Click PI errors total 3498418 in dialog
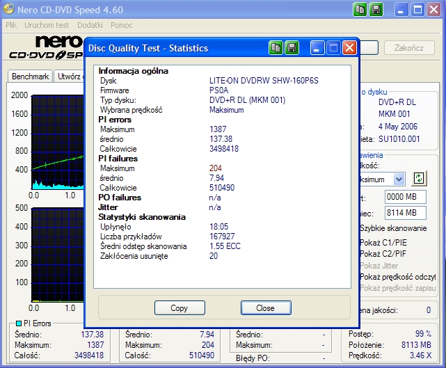The height and width of the screenshot is (368, 446). point(224,149)
